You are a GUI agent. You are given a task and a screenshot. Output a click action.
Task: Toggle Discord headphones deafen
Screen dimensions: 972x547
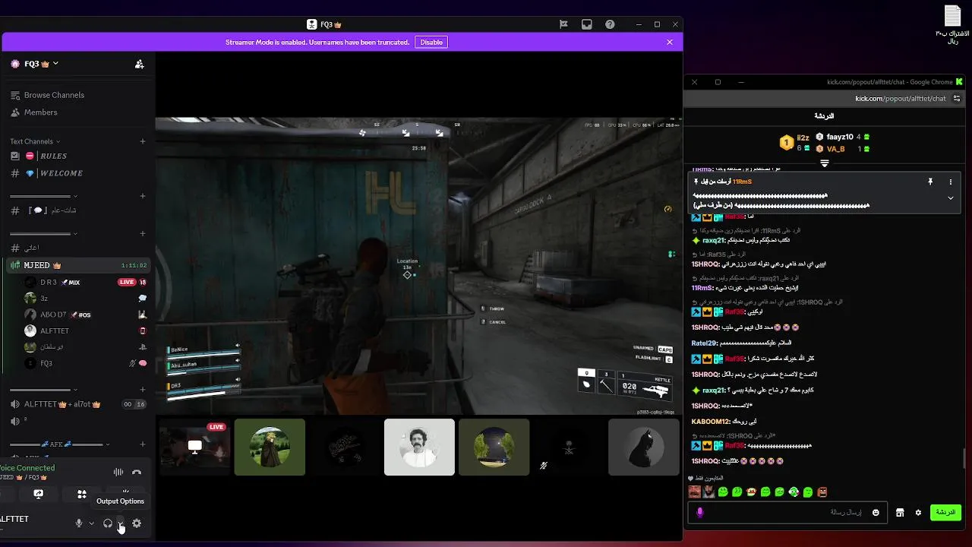(108, 523)
